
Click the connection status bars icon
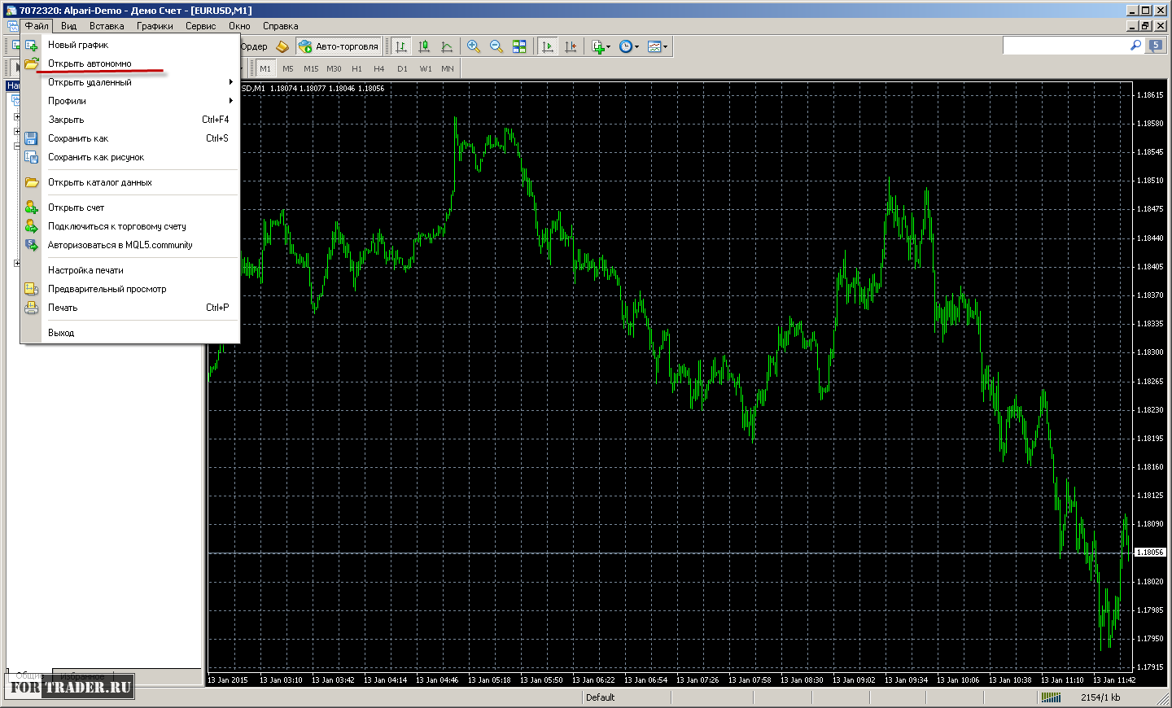(x=1052, y=697)
